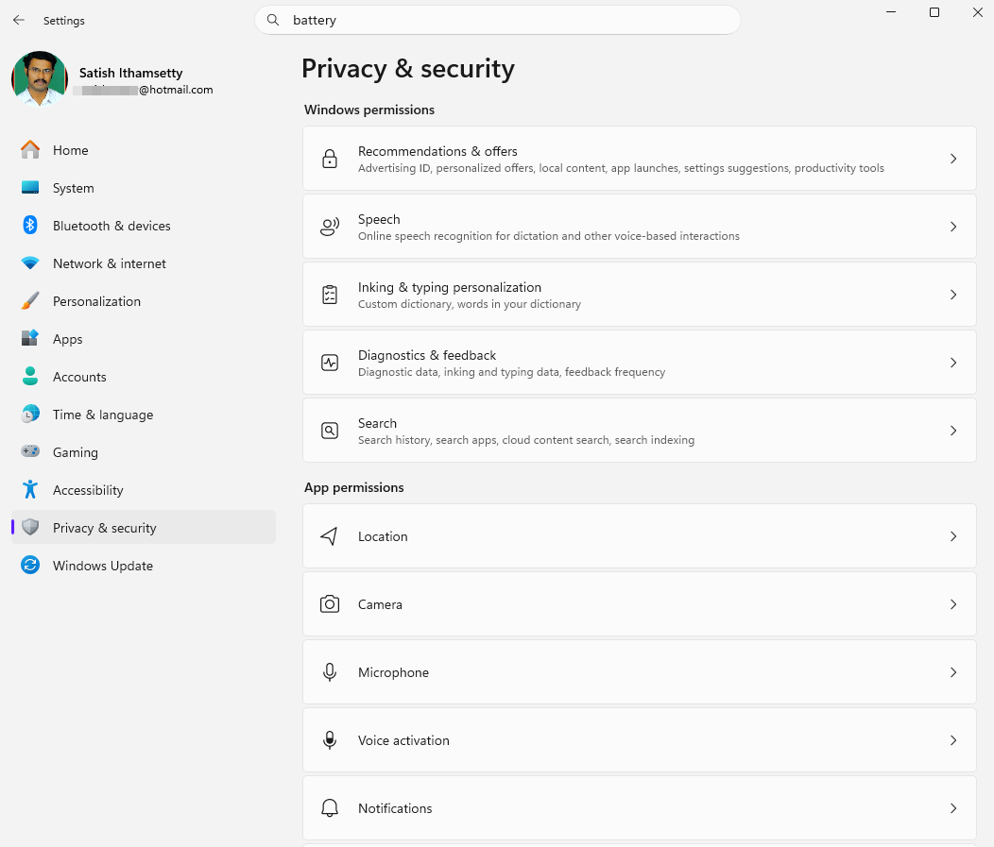The width and height of the screenshot is (994, 847).
Task: Click the lock icon for Recommendations & offers
Action: pyautogui.click(x=330, y=159)
